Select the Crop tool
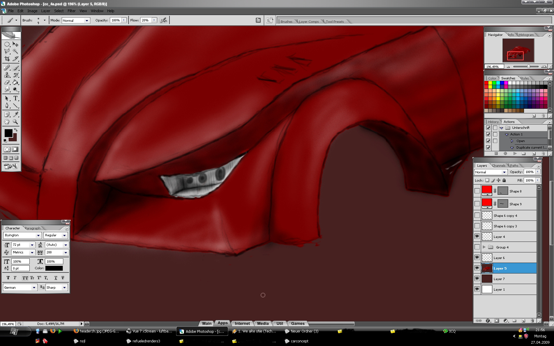 pyautogui.click(x=7, y=59)
